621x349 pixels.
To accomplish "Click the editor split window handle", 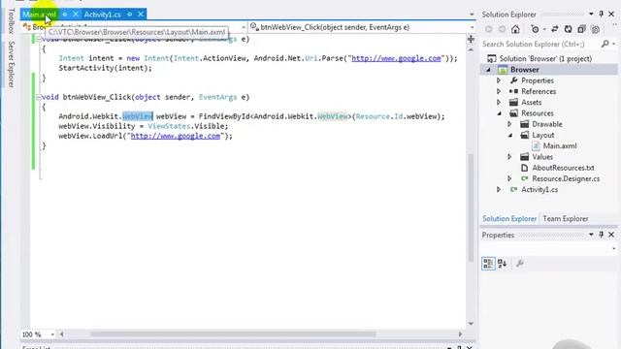I will click(x=471, y=39).
